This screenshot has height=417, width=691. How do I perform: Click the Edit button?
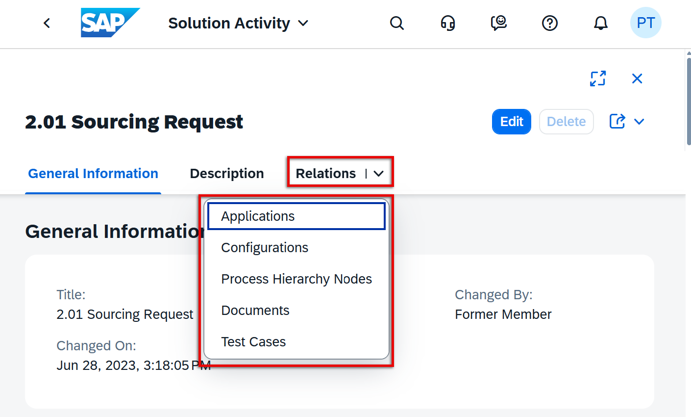(x=511, y=122)
